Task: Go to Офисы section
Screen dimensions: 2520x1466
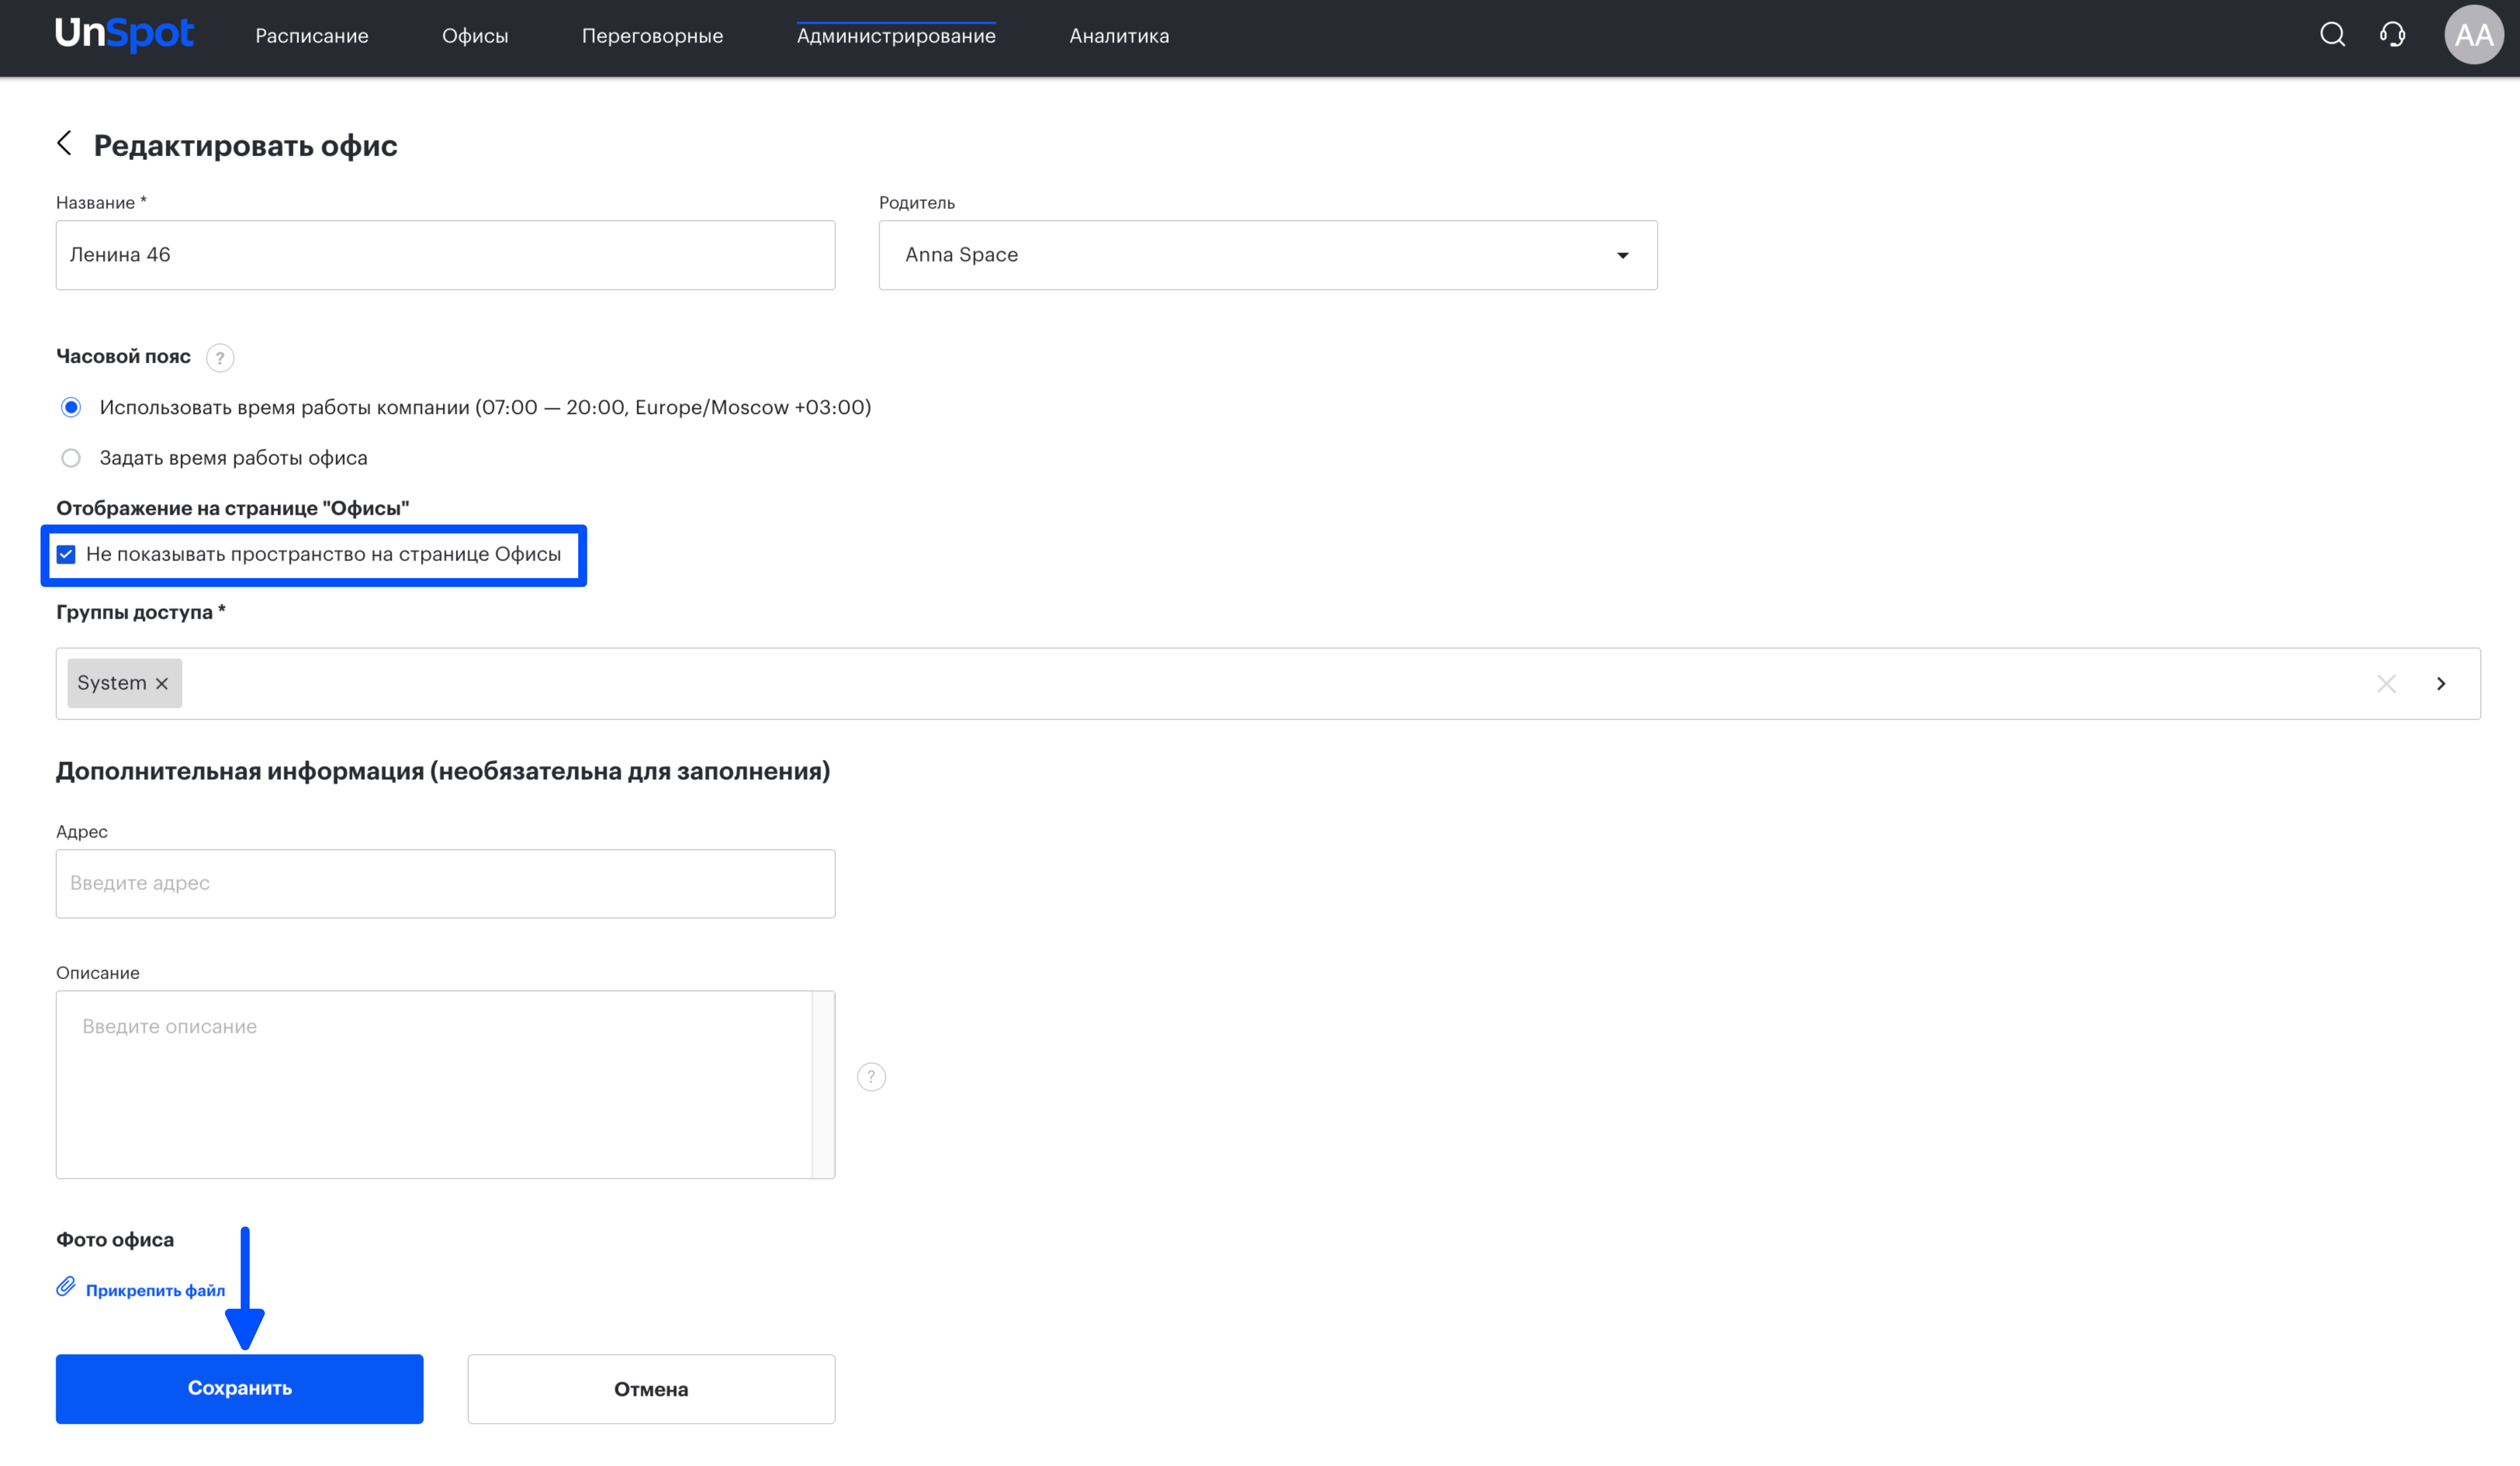Action: pos(475,36)
